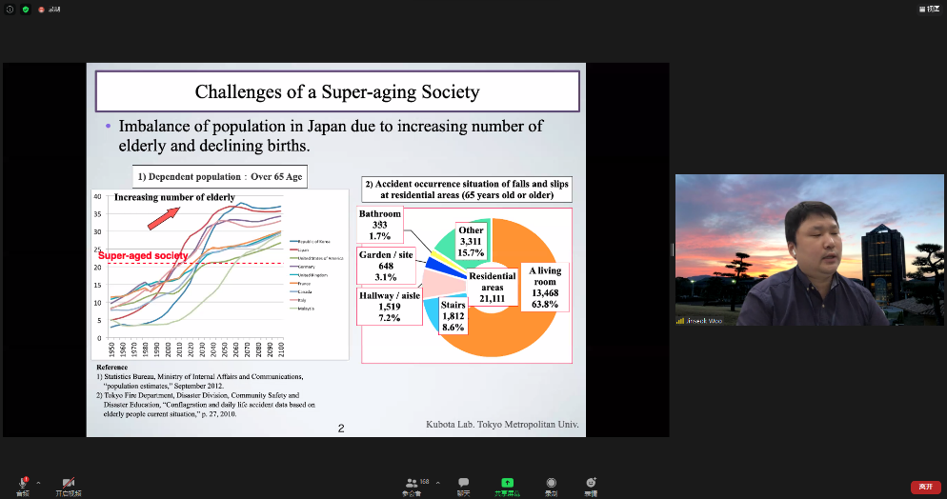Click the red recording indicator
The width and height of the screenshot is (947, 499).
[41, 9]
